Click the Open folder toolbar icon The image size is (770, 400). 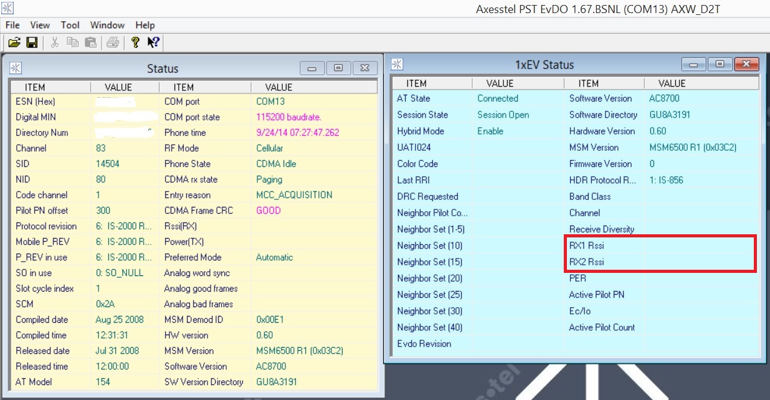click(x=14, y=42)
